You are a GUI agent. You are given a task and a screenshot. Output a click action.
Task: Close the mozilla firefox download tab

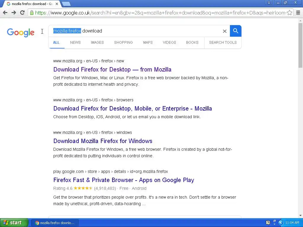tap(57, 4)
